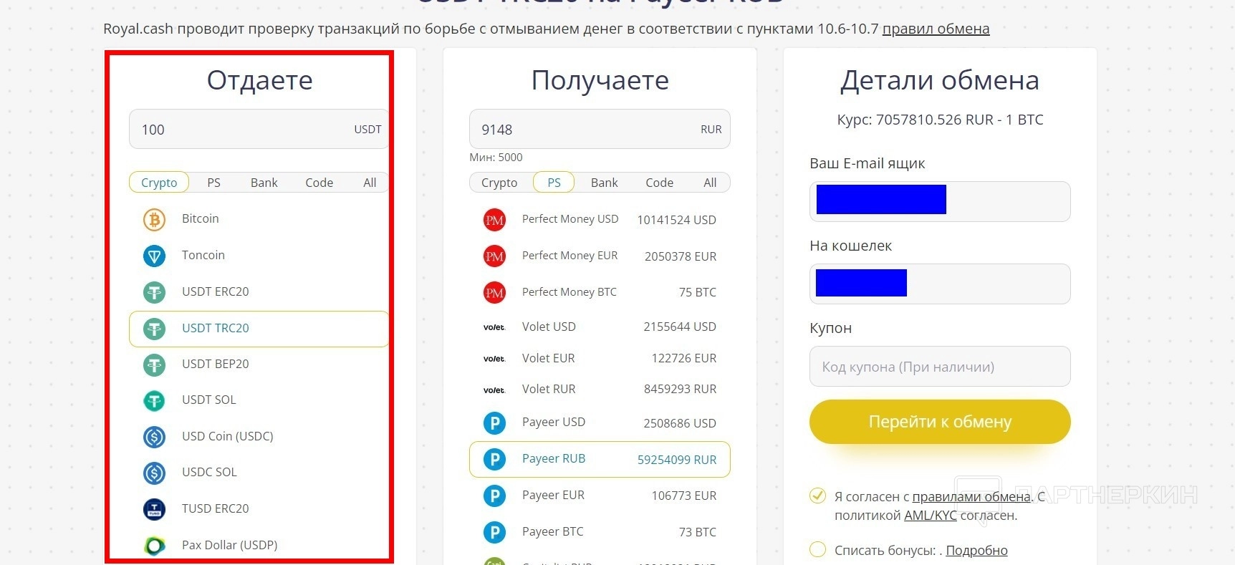
Task: Choose 'Pax Dollar (USDP)' in the list
Action: point(259,546)
